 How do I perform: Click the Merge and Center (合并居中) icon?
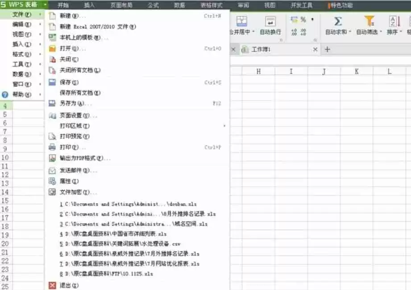[241, 20]
